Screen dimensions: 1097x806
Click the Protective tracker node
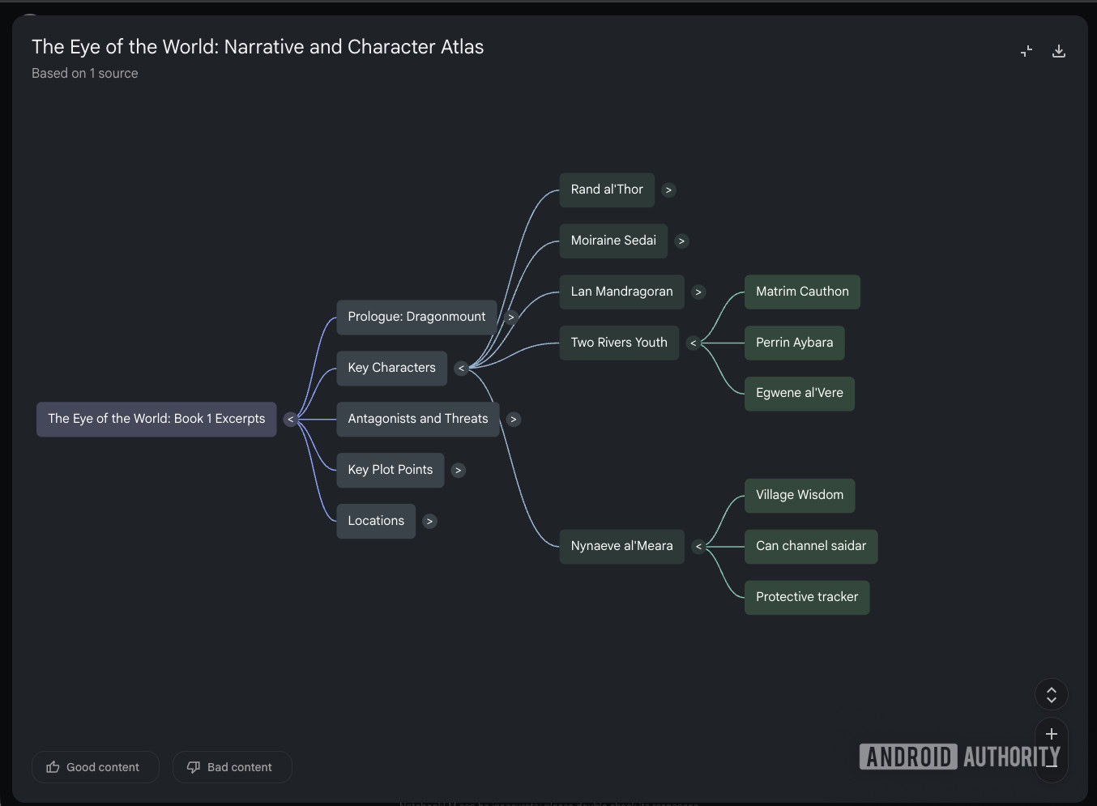[806, 597]
